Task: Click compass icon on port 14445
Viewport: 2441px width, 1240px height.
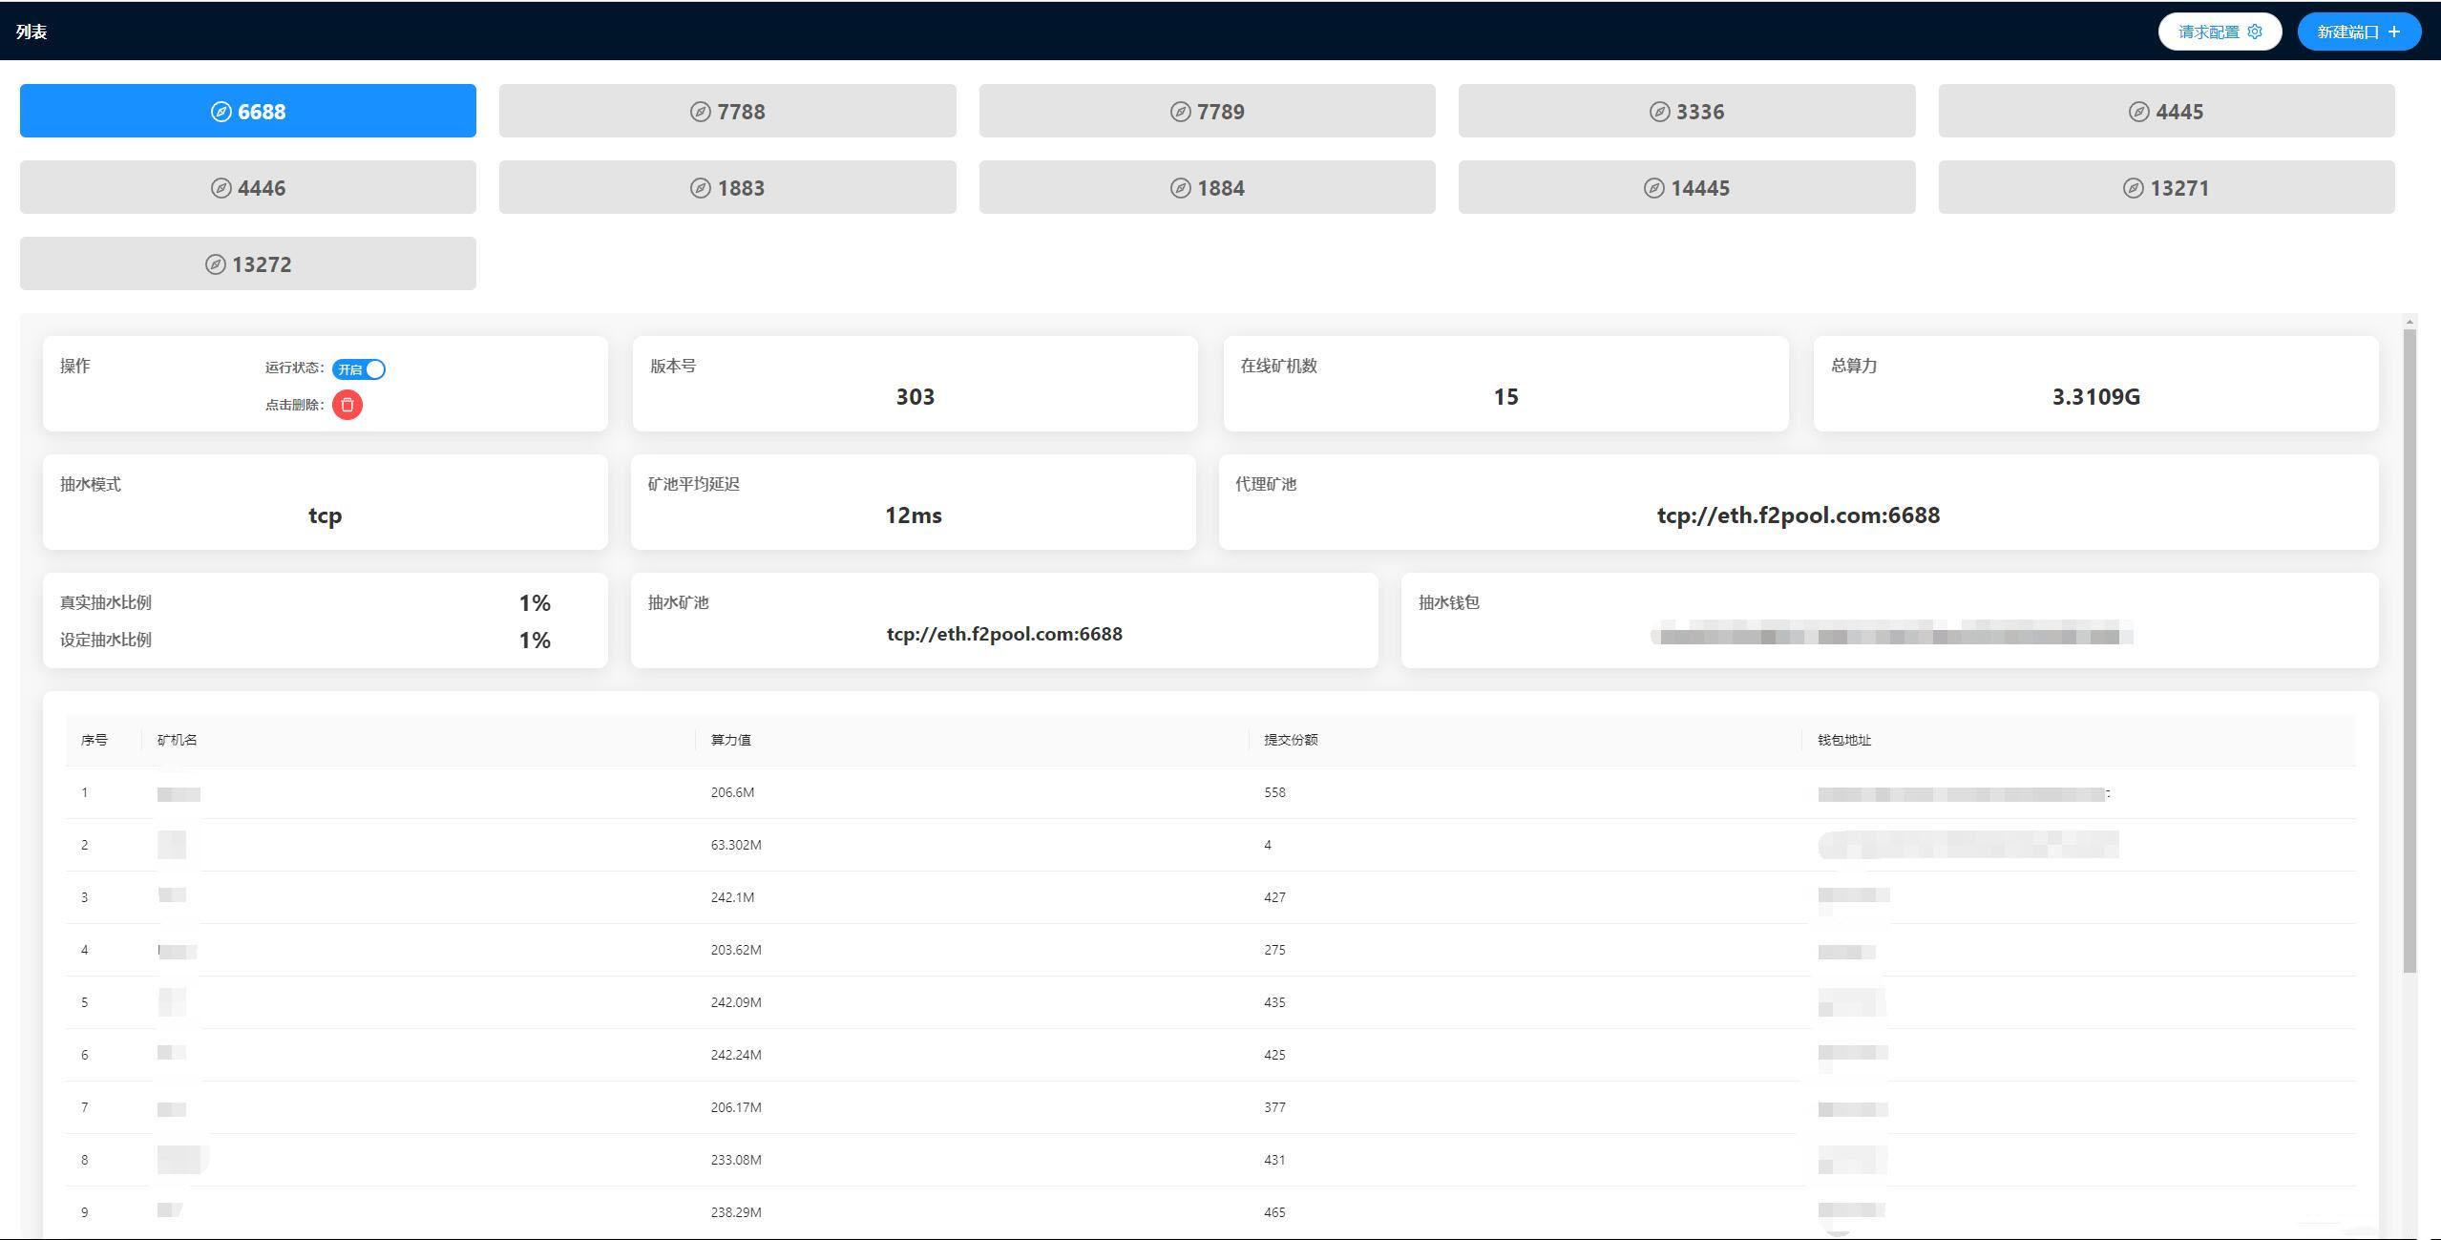Action: [x=1653, y=188]
